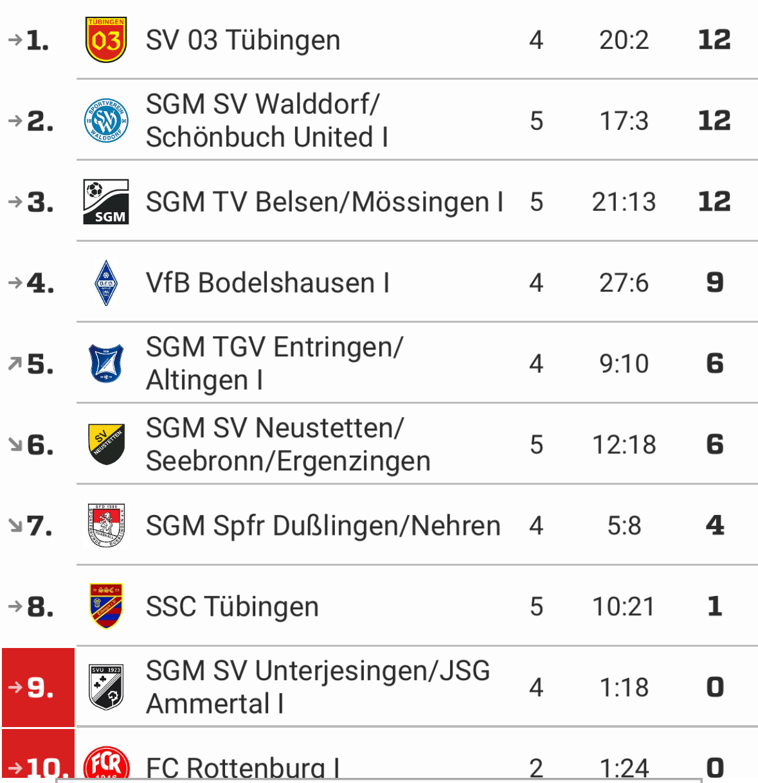Viewport: 758px width, 783px height.
Task: Click the SGM Belsen/Mössingen black logo
Action: 106,202
